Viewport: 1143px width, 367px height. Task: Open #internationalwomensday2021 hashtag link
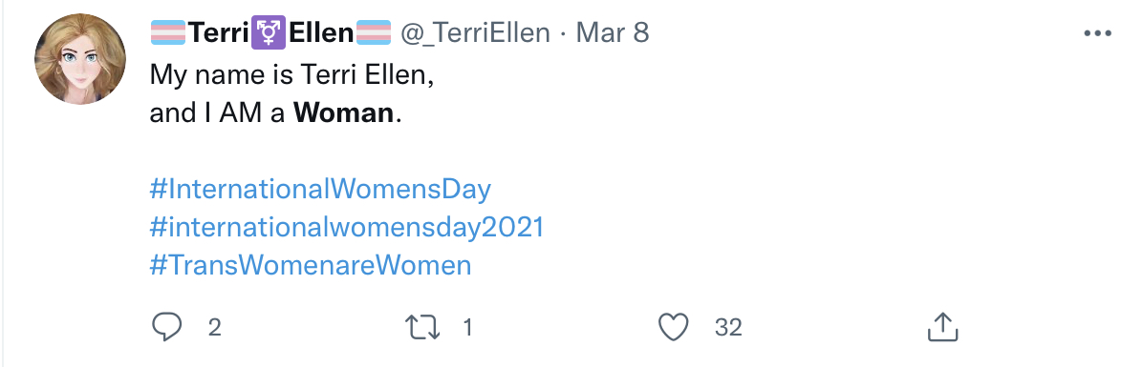click(x=347, y=228)
